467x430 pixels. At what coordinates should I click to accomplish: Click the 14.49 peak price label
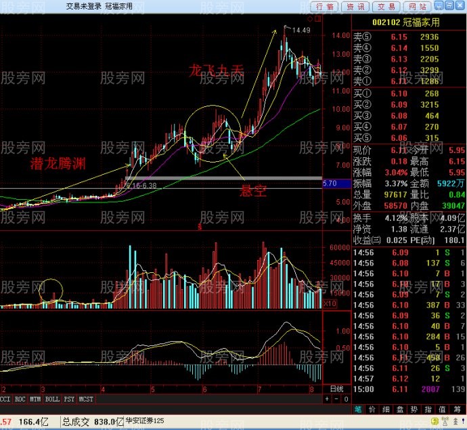pos(301,30)
